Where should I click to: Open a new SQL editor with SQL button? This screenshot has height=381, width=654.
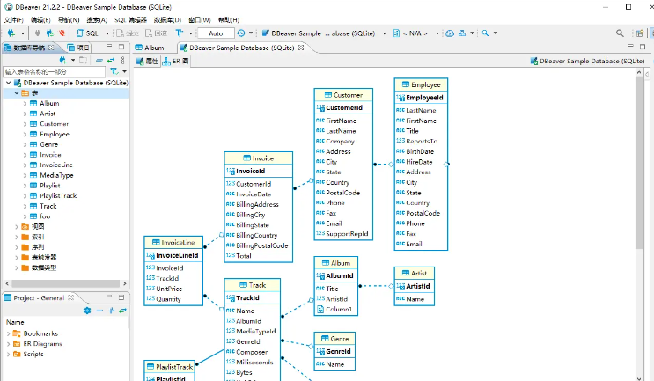click(x=88, y=33)
